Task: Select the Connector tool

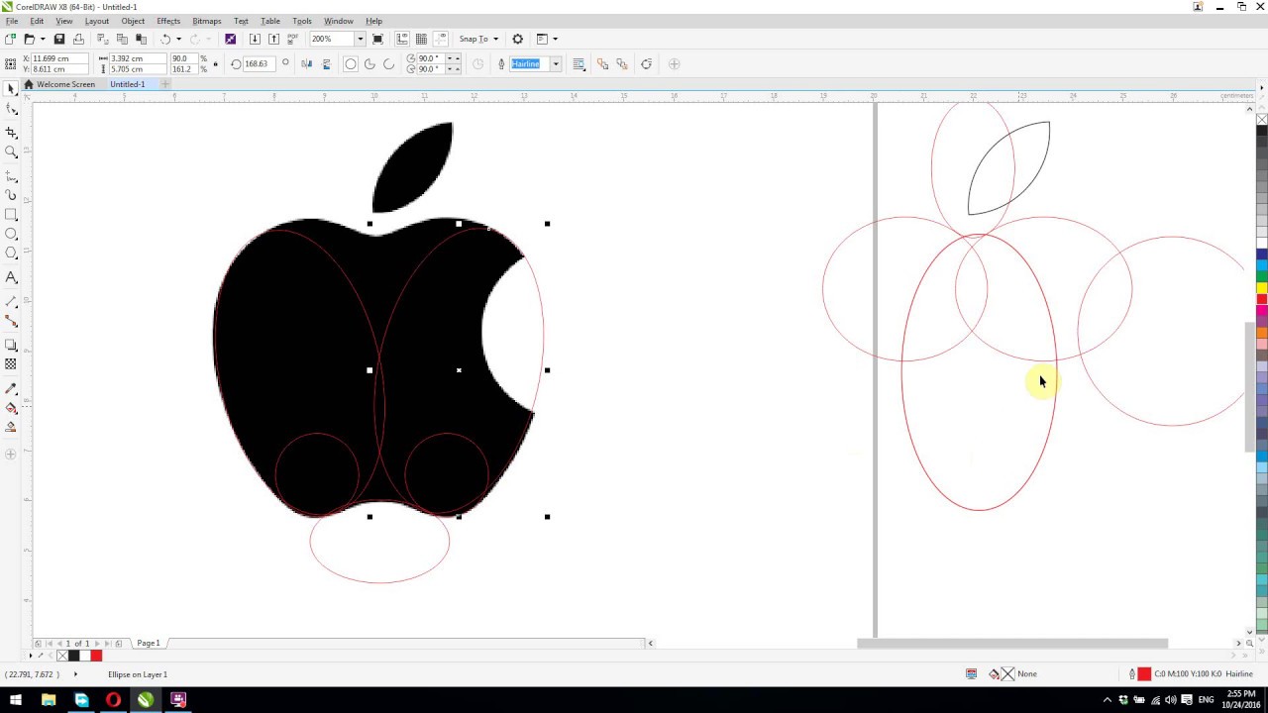Action: [11, 322]
